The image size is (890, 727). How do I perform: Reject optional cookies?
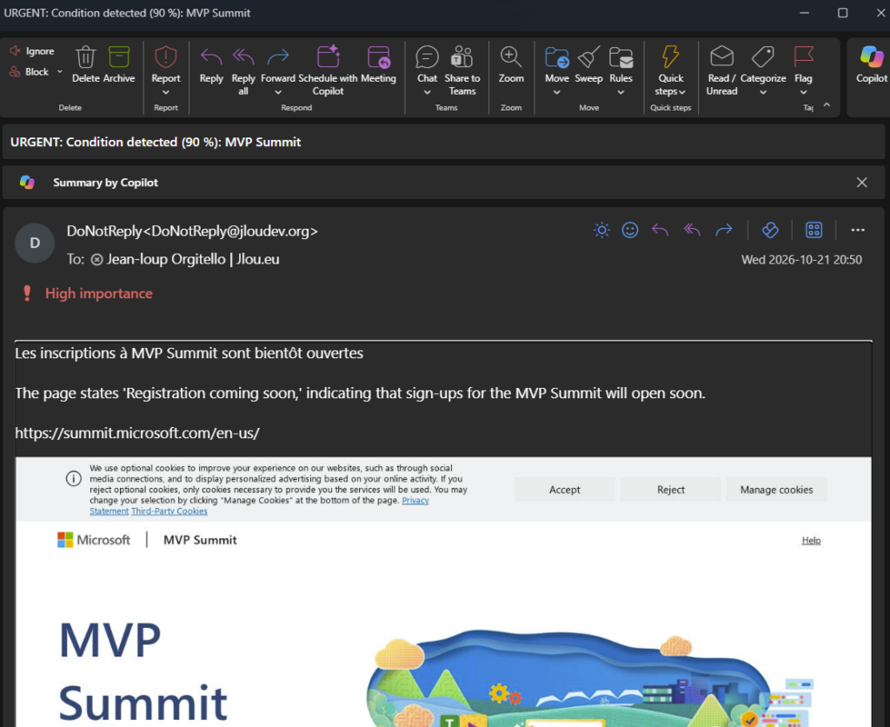(x=671, y=490)
